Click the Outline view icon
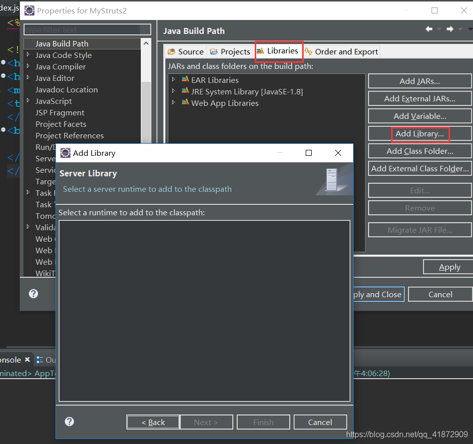Viewport: 473px width, 444px height. click(39, 360)
